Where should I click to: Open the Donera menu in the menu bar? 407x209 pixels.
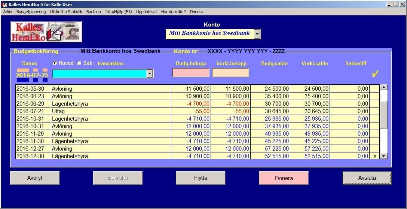click(x=196, y=12)
